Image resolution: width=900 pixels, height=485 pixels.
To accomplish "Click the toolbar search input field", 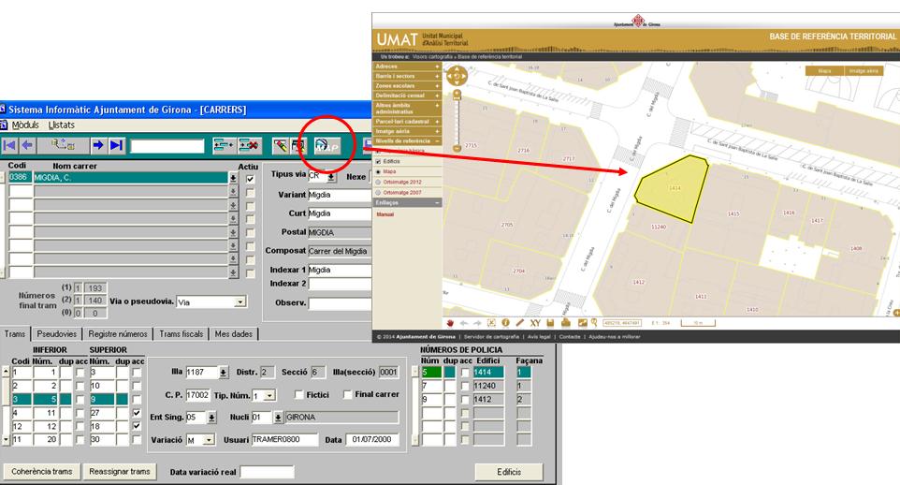I will [167, 147].
